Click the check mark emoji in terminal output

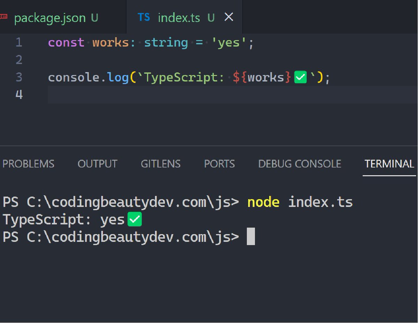click(x=135, y=219)
